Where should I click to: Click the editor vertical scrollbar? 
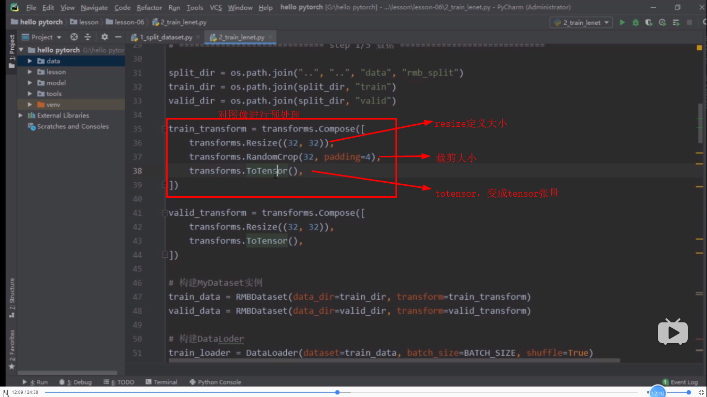point(700,124)
